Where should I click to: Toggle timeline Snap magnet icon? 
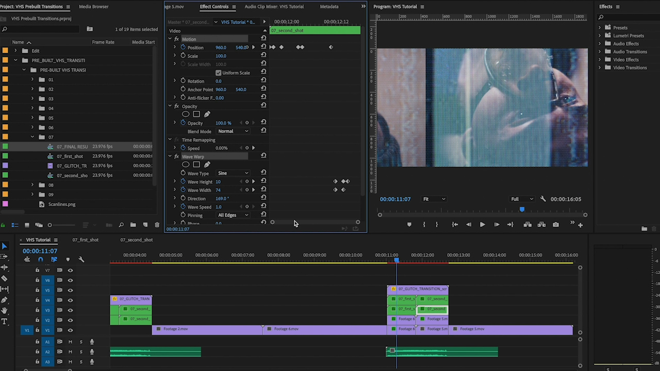(x=40, y=259)
